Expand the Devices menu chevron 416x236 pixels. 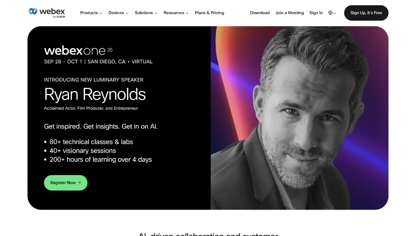click(127, 13)
